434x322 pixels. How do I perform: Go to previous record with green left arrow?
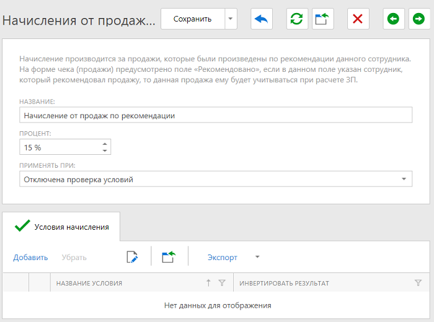pos(394,19)
